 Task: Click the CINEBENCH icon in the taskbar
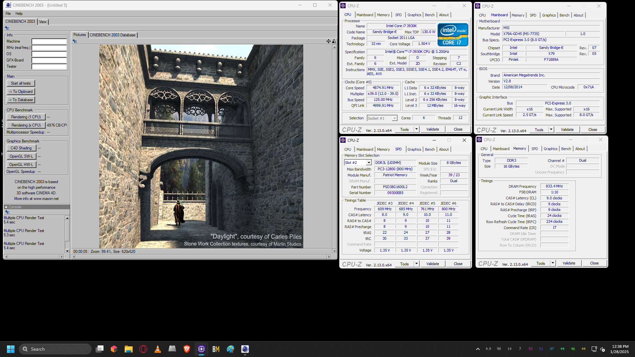tap(245, 349)
